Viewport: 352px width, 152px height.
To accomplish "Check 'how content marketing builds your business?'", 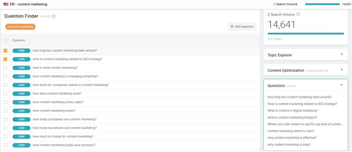I will coord(5,145).
